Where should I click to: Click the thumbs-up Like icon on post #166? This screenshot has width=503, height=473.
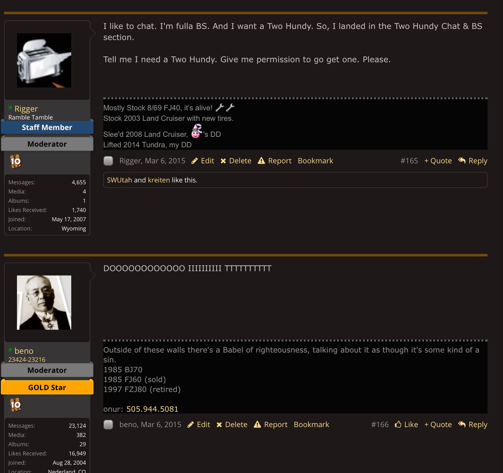(398, 424)
